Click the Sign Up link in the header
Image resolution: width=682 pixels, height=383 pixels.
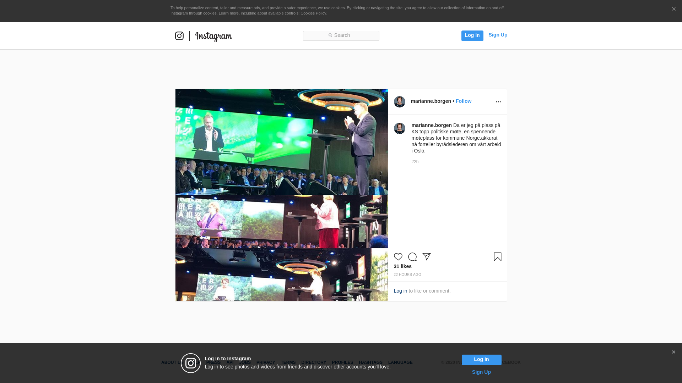click(498, 35)
